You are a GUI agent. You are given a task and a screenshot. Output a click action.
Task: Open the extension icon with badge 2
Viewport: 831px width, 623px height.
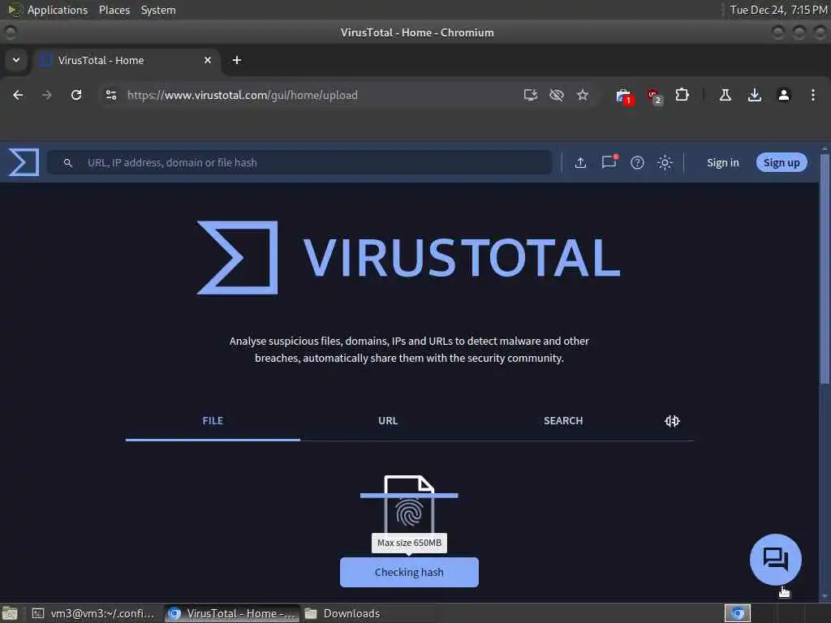(655, 97)
